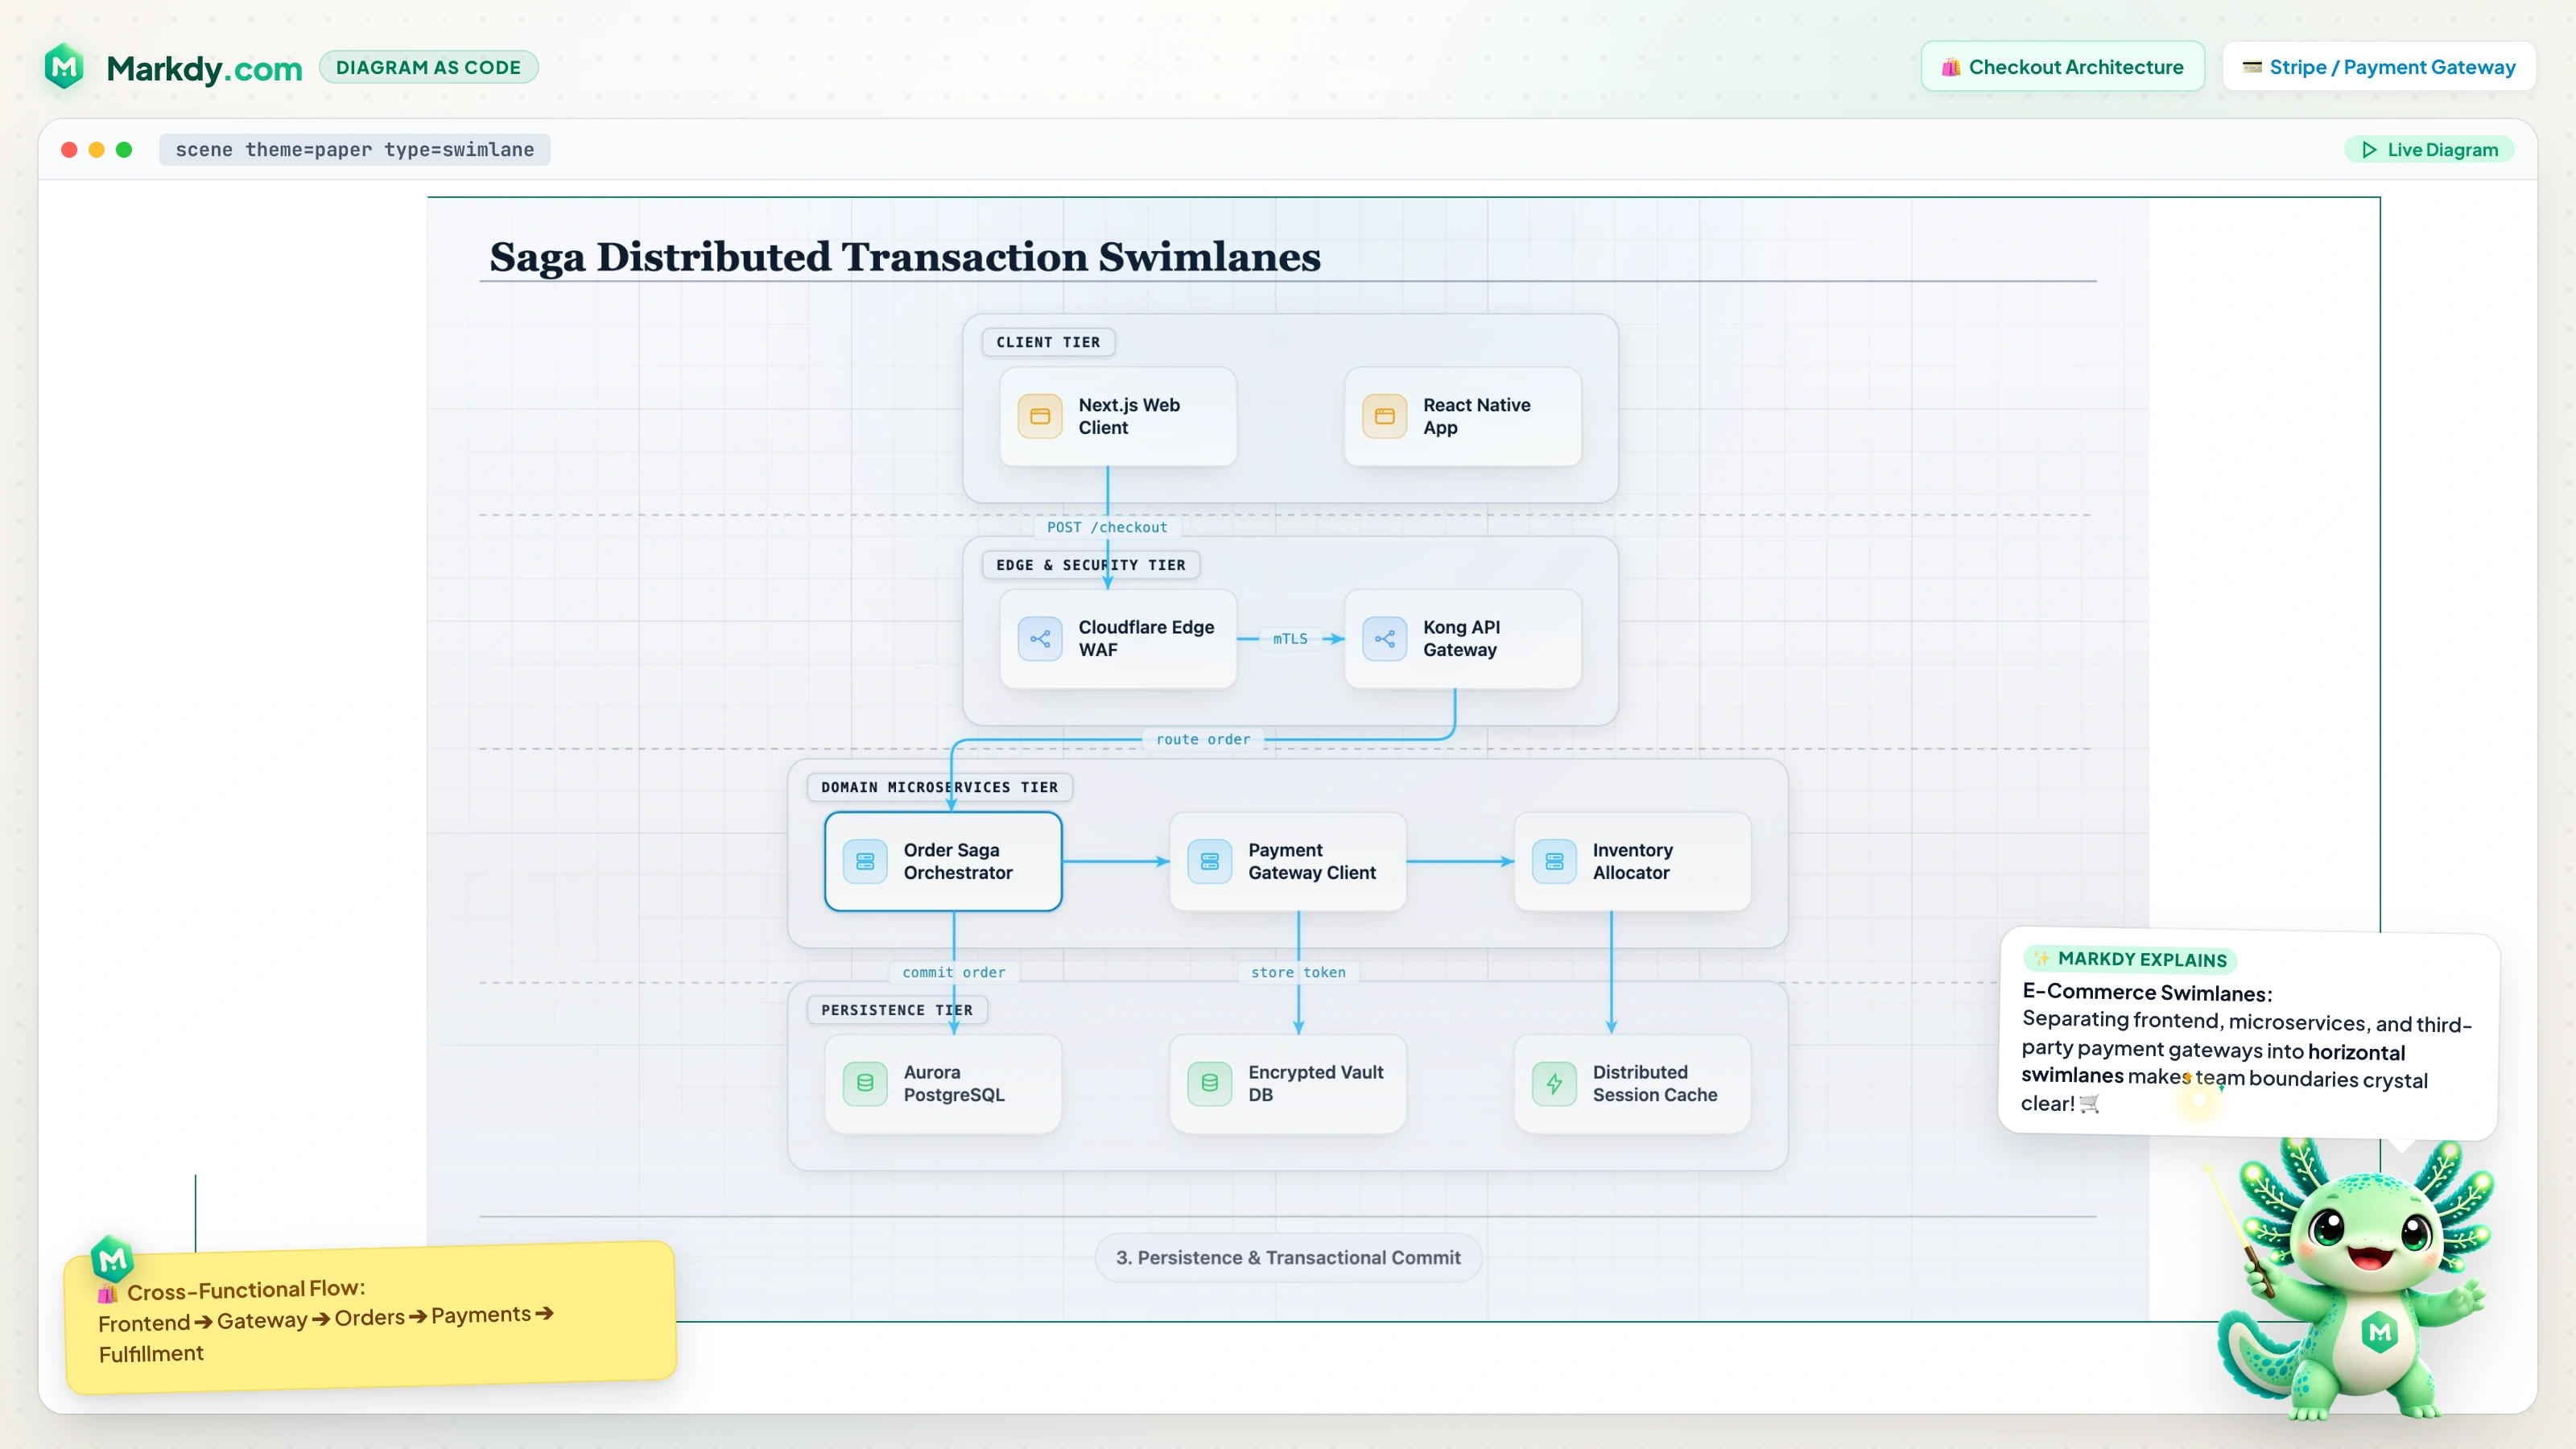This screenshot has width=2576, height=1449.
Task: Click the yellow window minimize dot
Action: (x=97, y=150)
